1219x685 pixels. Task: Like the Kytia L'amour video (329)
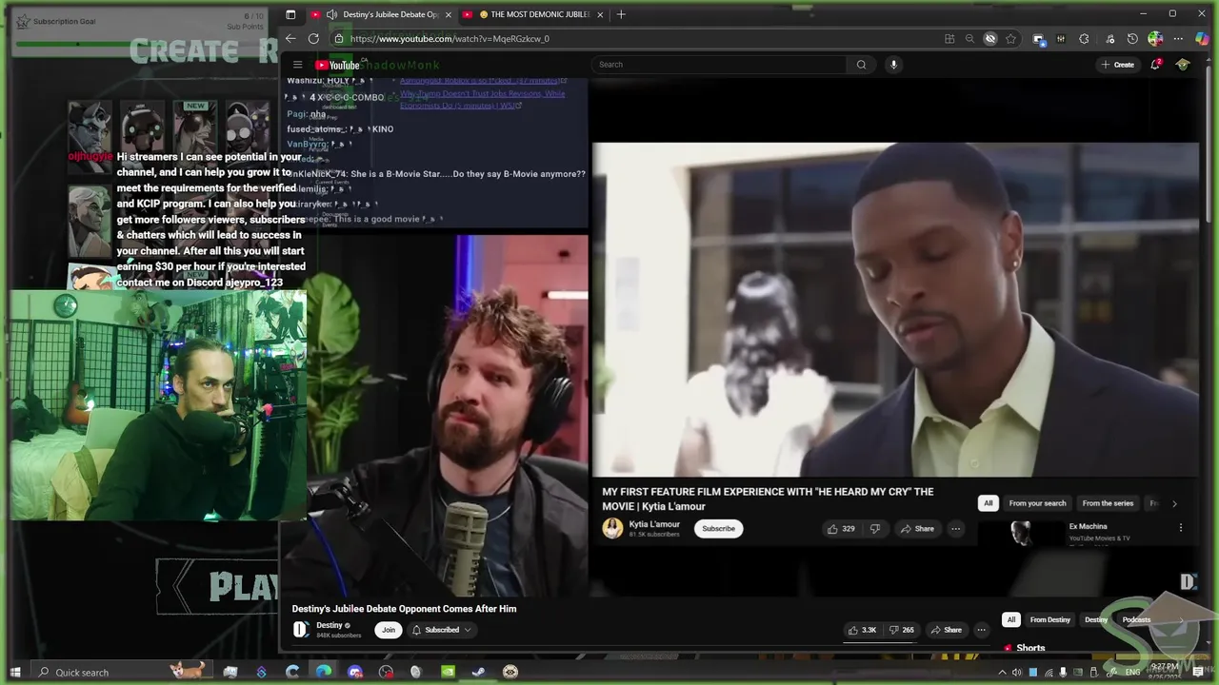pyautogui.click(x=840, y=529)
